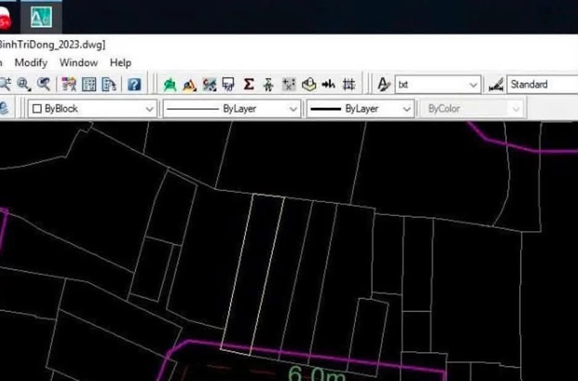
Task: Click the blue Help question mark icon
Action: pyautogui.click(x=134, y=84)
